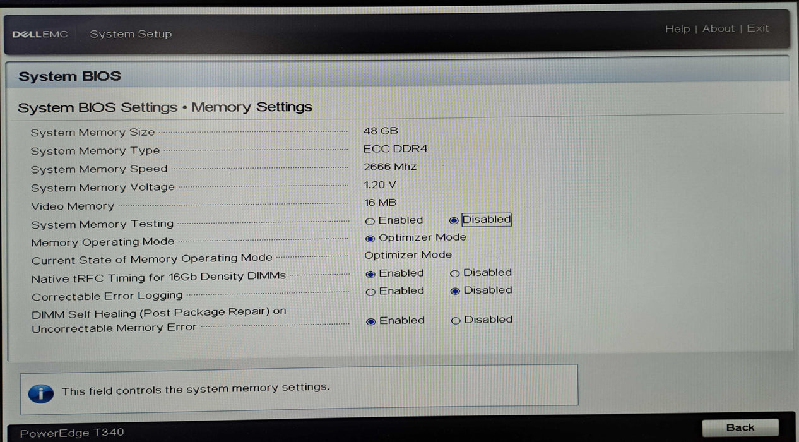Select Optimizer Mode radio button
The height and width of the screenshot is (442, 799).
point(370,239)
